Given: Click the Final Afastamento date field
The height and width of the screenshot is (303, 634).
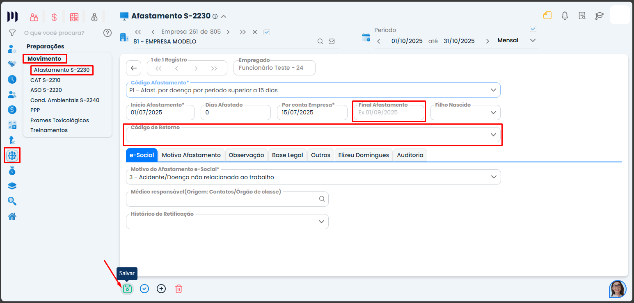Looking at the screenshot, I should point(389,112).
